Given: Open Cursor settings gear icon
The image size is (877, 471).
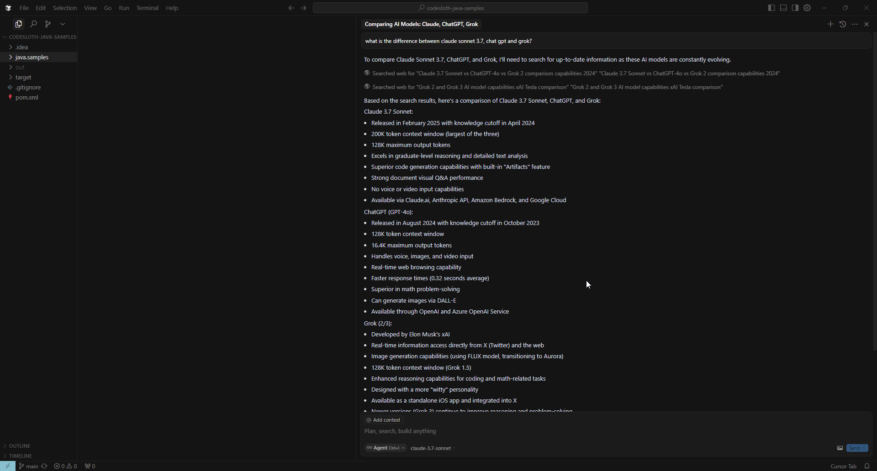Looking at the screenshot, I should point(808,8).
